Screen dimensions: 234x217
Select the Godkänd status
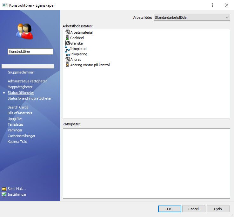(77, 38)
